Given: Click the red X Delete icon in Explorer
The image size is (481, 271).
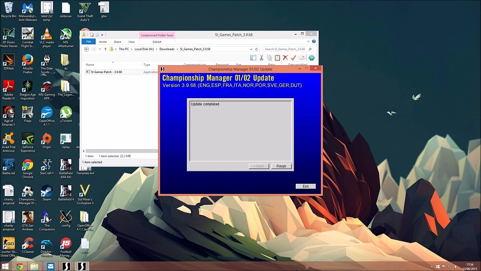Looking at the screenshot, I should [x=285, y=58].
